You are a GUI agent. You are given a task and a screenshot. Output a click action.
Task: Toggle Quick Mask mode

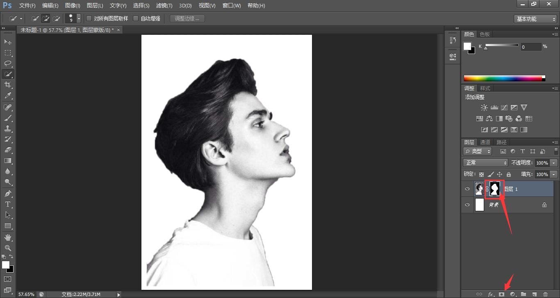(8, 279)
